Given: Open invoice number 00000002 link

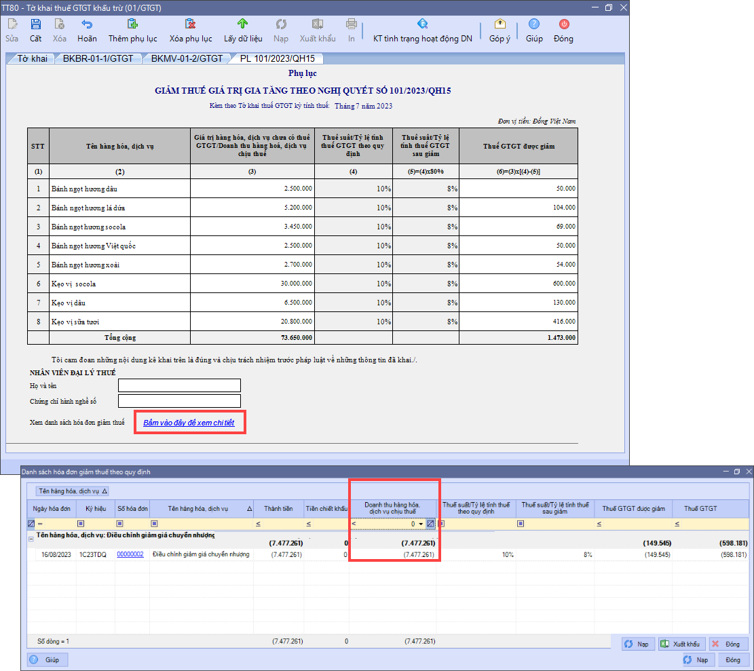Looking at the screenshot, I should [130, 554].
